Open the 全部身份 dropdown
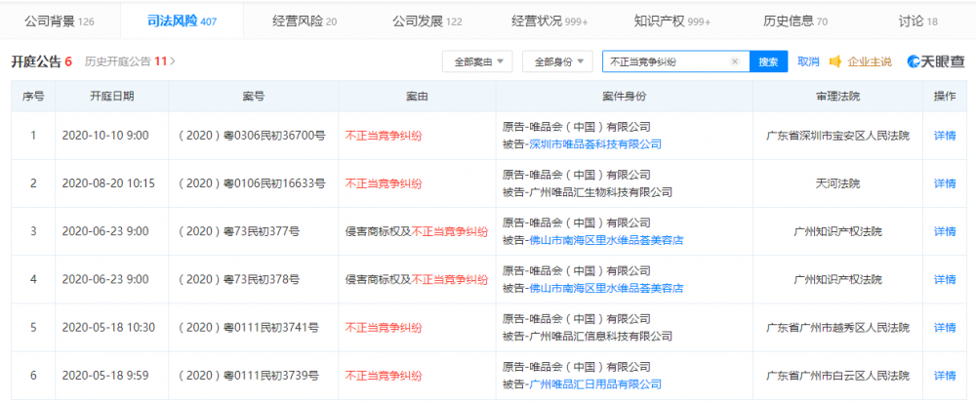 pos(557,61)
